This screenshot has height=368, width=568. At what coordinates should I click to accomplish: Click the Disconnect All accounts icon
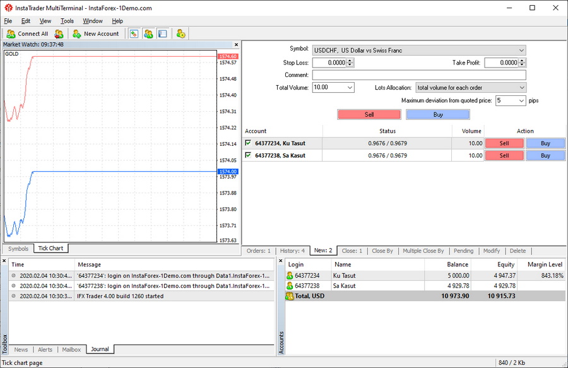(59, 33)
